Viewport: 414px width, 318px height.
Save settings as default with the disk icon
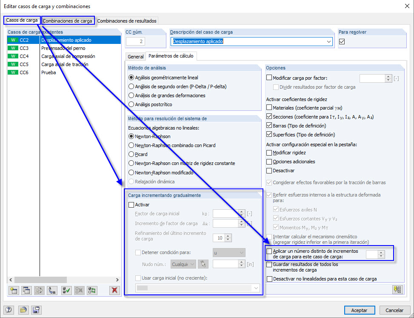[x=36, y=310]
